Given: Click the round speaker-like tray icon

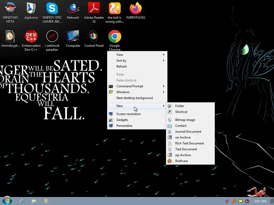Looking at the screenshot, I should [x=247, y=201].
